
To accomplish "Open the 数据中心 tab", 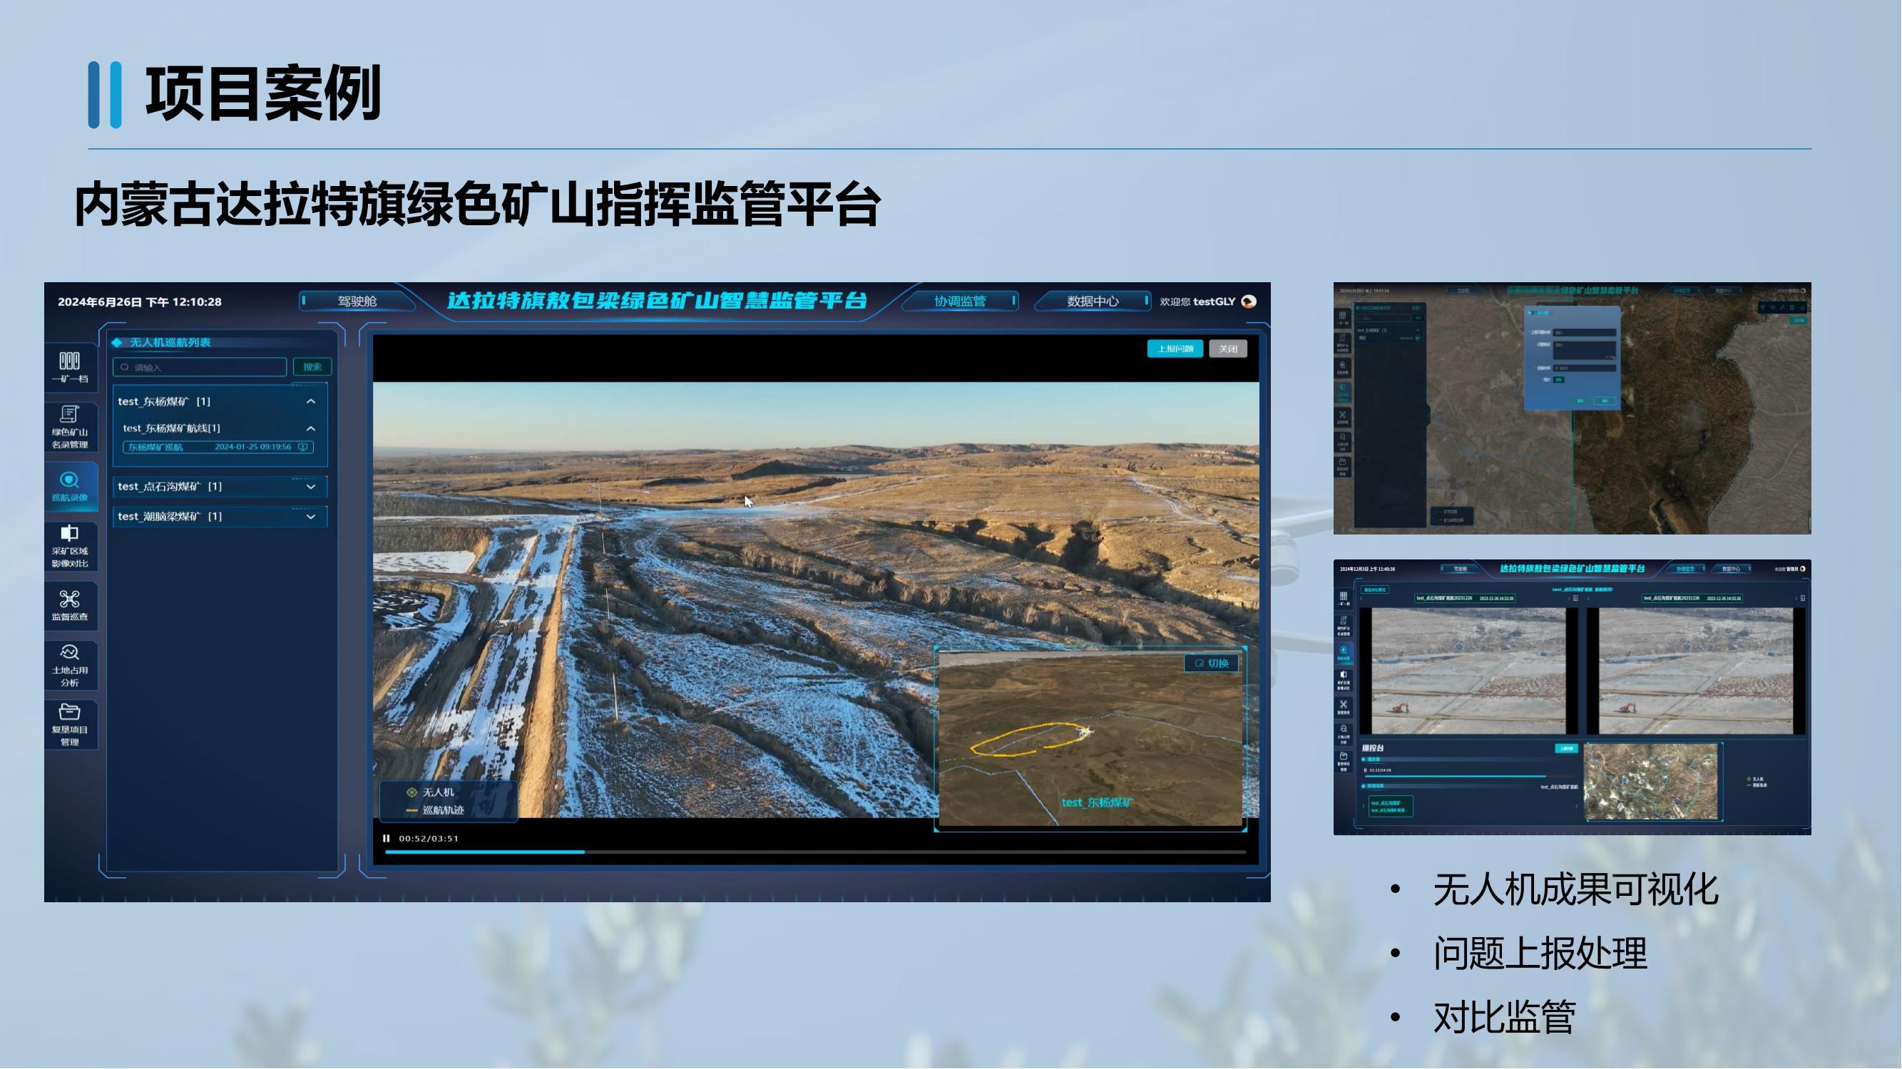I will click(x=1092, y=301).
